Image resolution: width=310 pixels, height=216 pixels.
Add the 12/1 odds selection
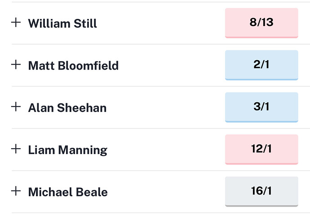coord(261,149)
